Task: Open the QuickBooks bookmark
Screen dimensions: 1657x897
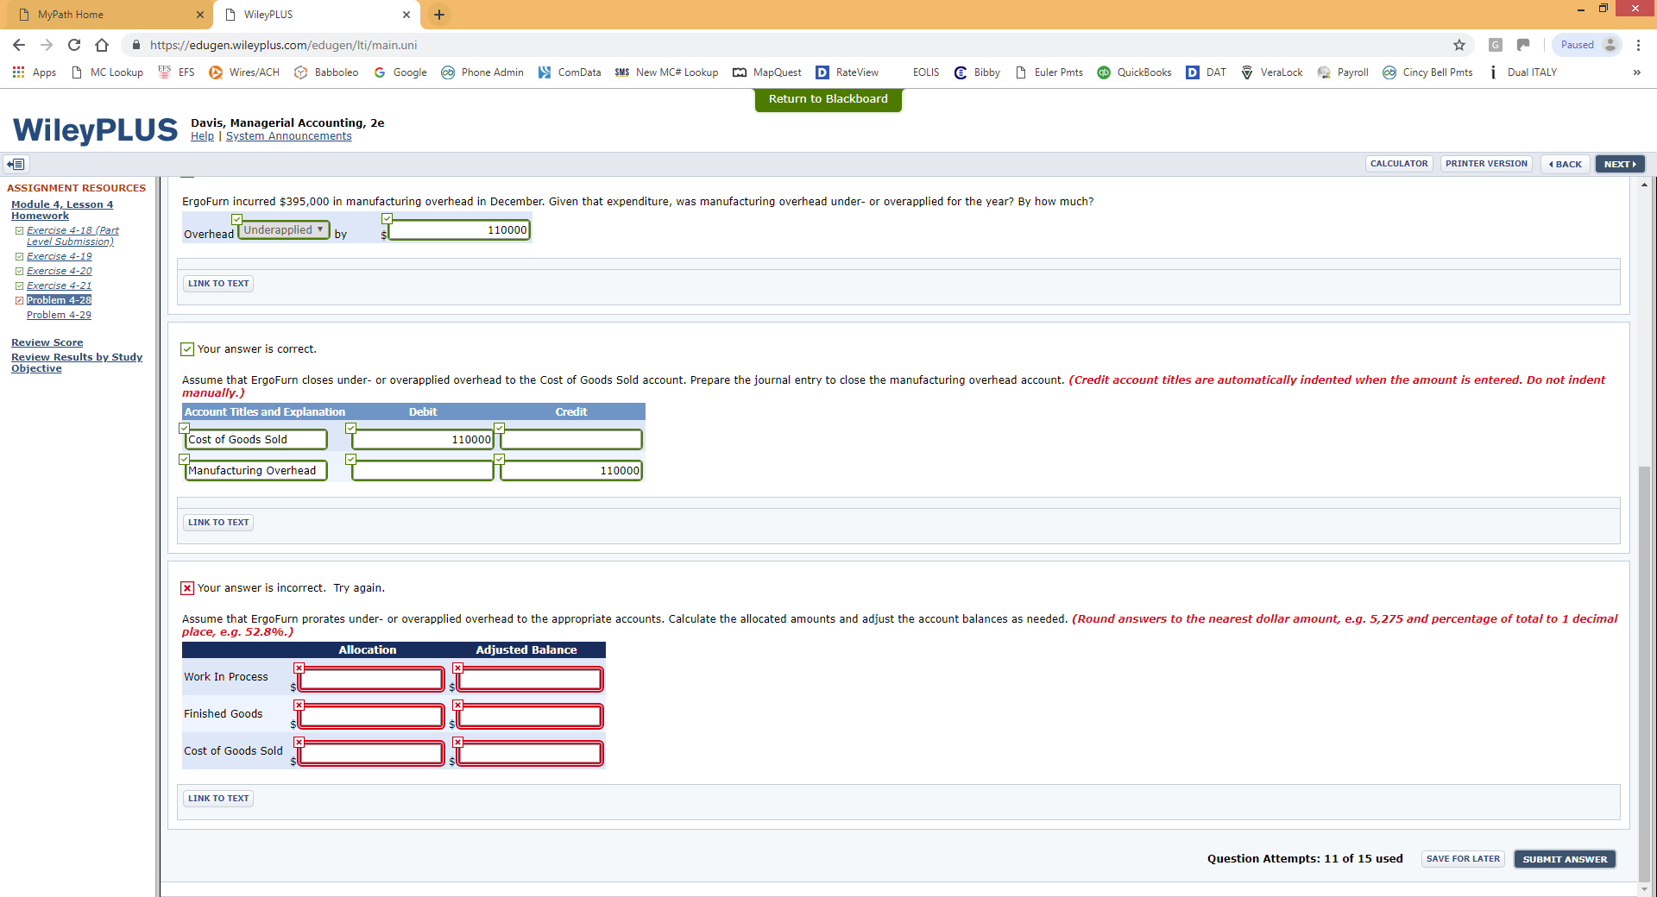Action: click(x=1134, y=72)
